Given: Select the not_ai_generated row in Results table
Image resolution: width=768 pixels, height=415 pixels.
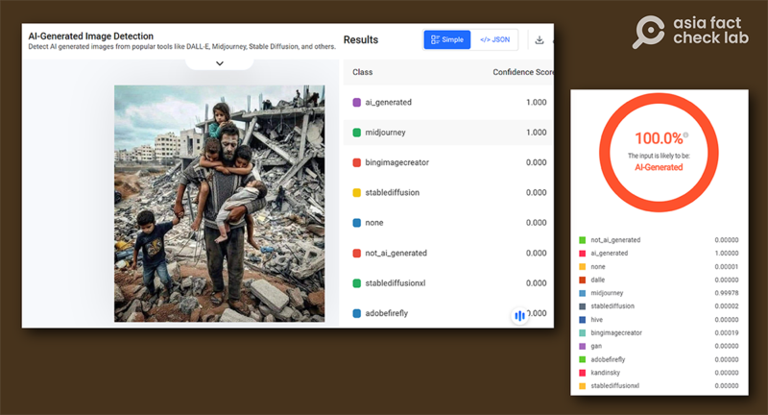Looking at the screenshot, I should pyautogui.click(x=446, y=253).
